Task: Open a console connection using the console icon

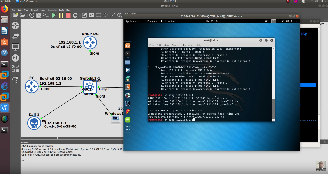Action: point(46,15)
